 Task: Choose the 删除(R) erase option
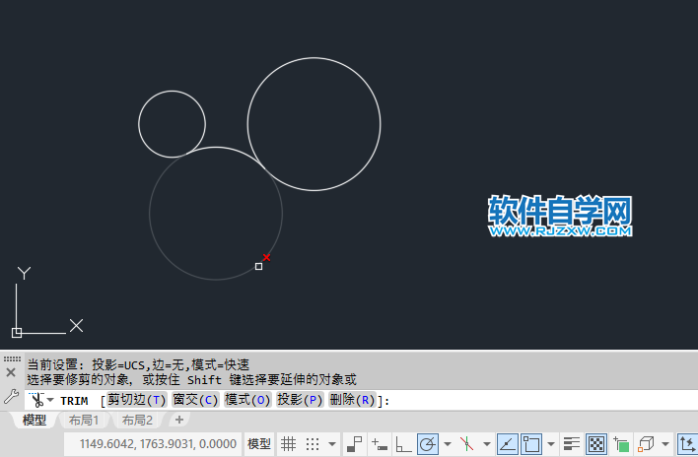tap(352, 400)
